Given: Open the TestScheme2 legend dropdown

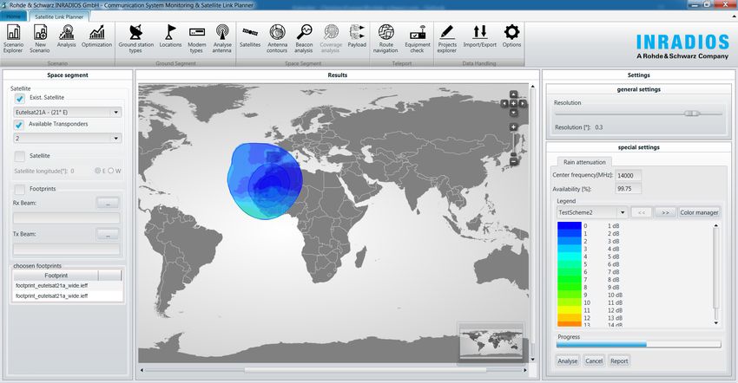Looking at the screenshot, I should tap(592, 212).
